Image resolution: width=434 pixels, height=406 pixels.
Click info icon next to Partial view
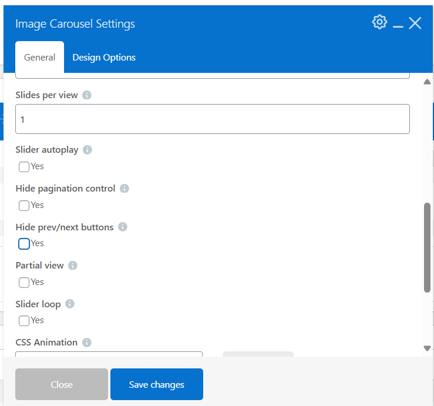point(73,266)
